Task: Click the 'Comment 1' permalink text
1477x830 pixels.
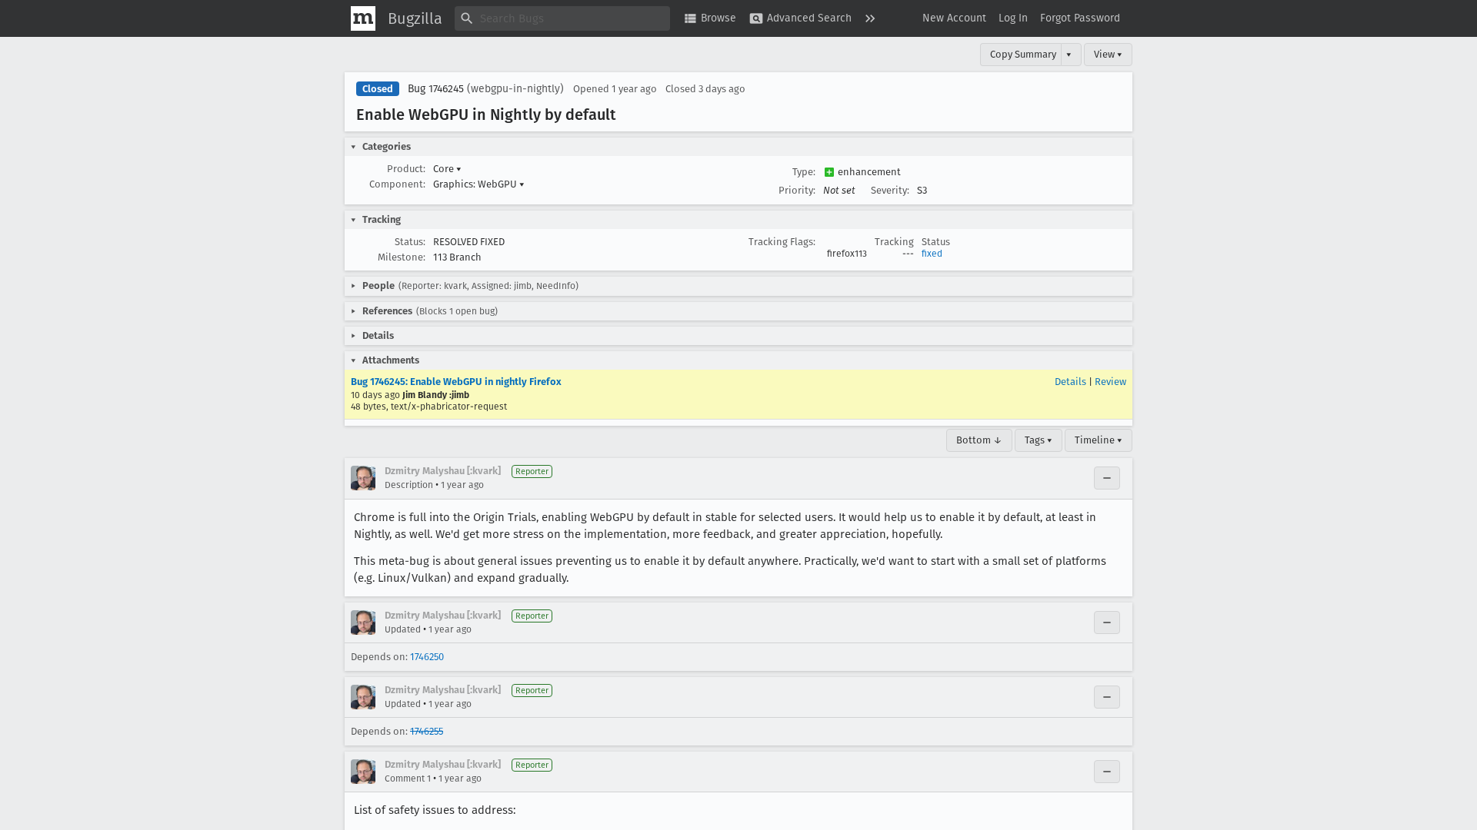Action: pos(408,779)
